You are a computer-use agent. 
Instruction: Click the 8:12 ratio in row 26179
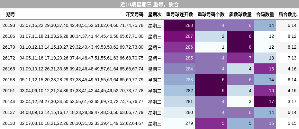[x=292, y=47]
